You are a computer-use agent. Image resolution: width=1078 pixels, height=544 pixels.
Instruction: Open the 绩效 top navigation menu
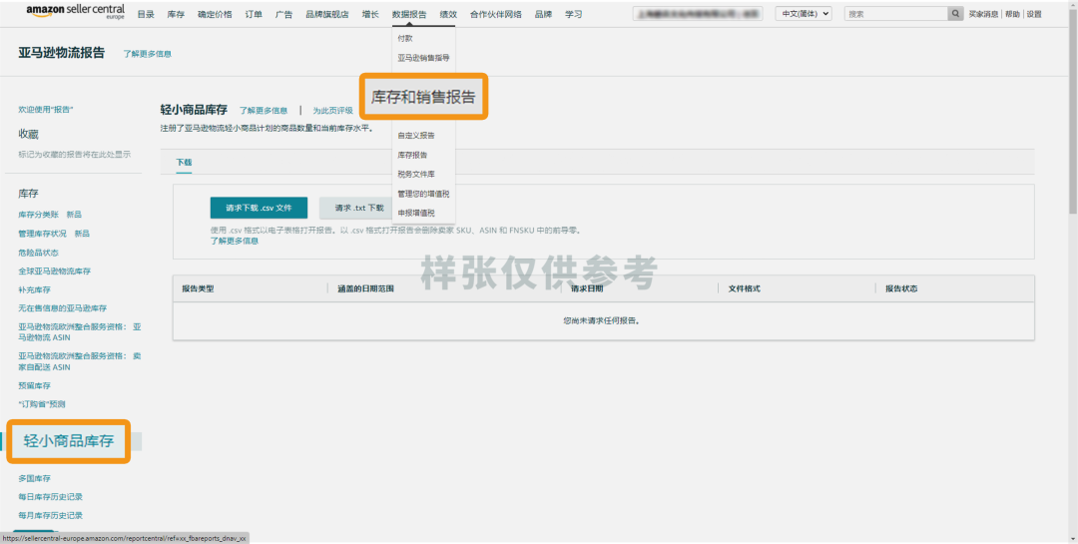(x=448, y=14)
